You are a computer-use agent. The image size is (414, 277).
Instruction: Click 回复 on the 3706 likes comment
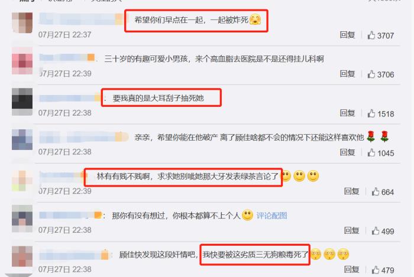pyautogui.click(x=347, y=74)
